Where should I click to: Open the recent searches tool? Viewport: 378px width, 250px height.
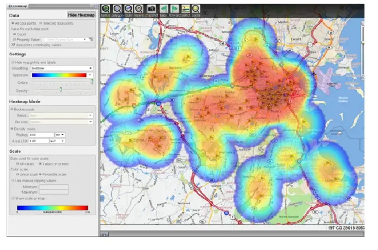(139, 9)
